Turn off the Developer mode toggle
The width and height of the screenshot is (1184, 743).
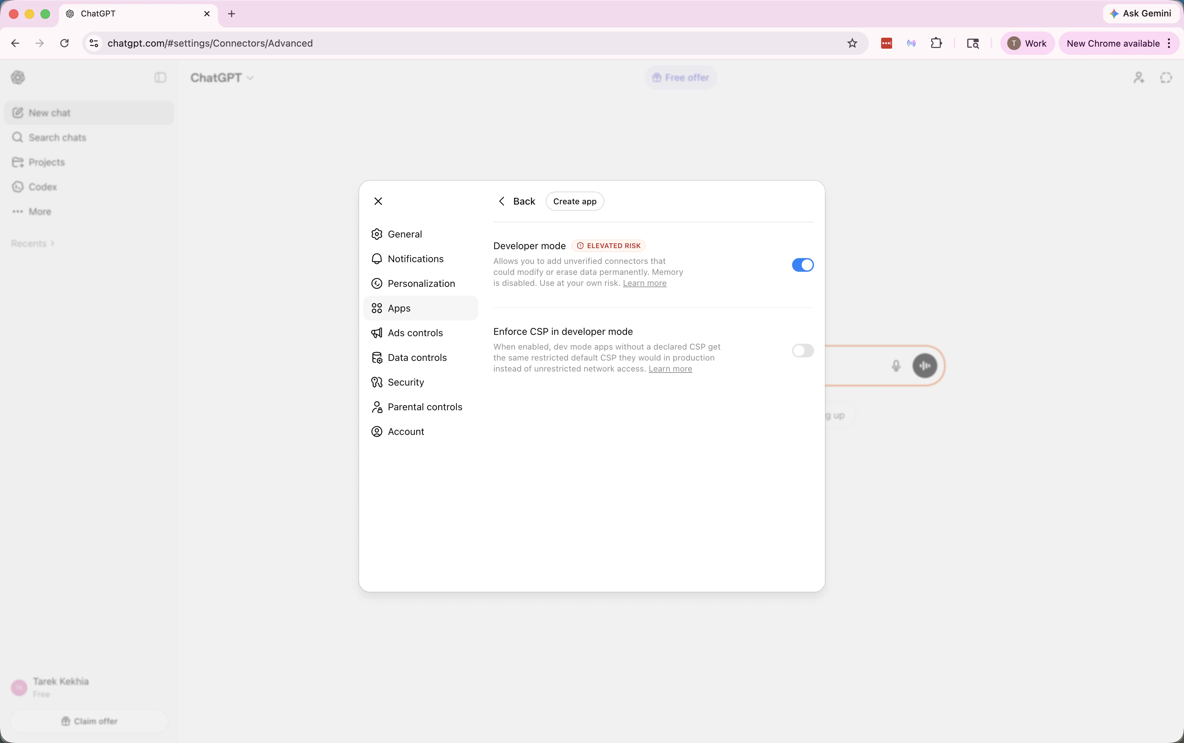802,265
